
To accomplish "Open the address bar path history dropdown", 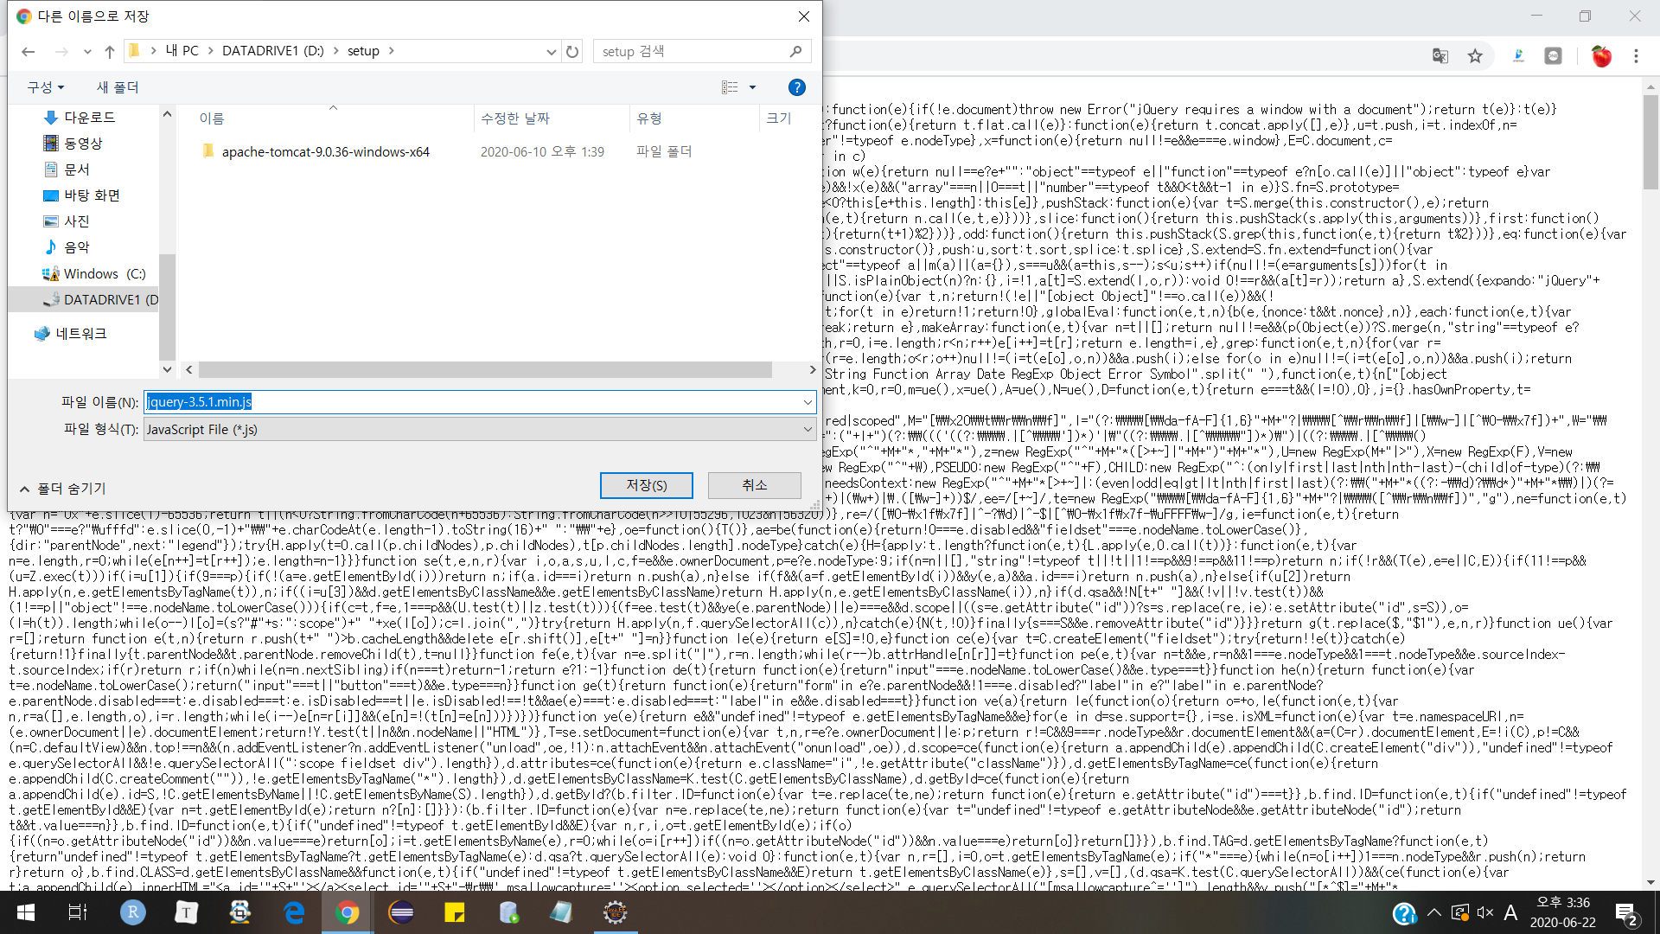I will 551,52.
